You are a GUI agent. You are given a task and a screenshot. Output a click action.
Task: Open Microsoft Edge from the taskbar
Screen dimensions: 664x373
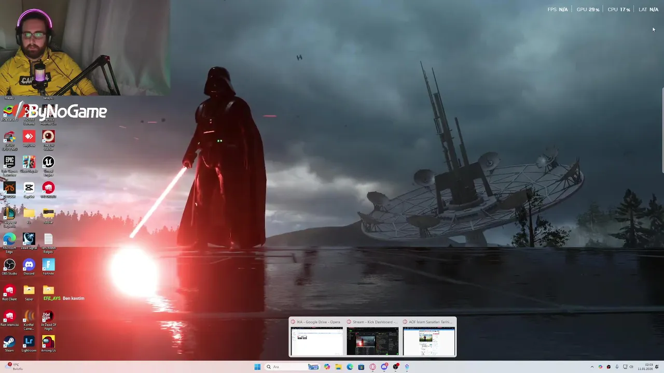(x=350, y=367)
